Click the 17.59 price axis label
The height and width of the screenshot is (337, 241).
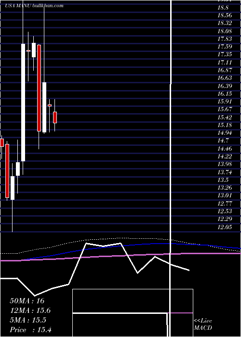(225, 47)
